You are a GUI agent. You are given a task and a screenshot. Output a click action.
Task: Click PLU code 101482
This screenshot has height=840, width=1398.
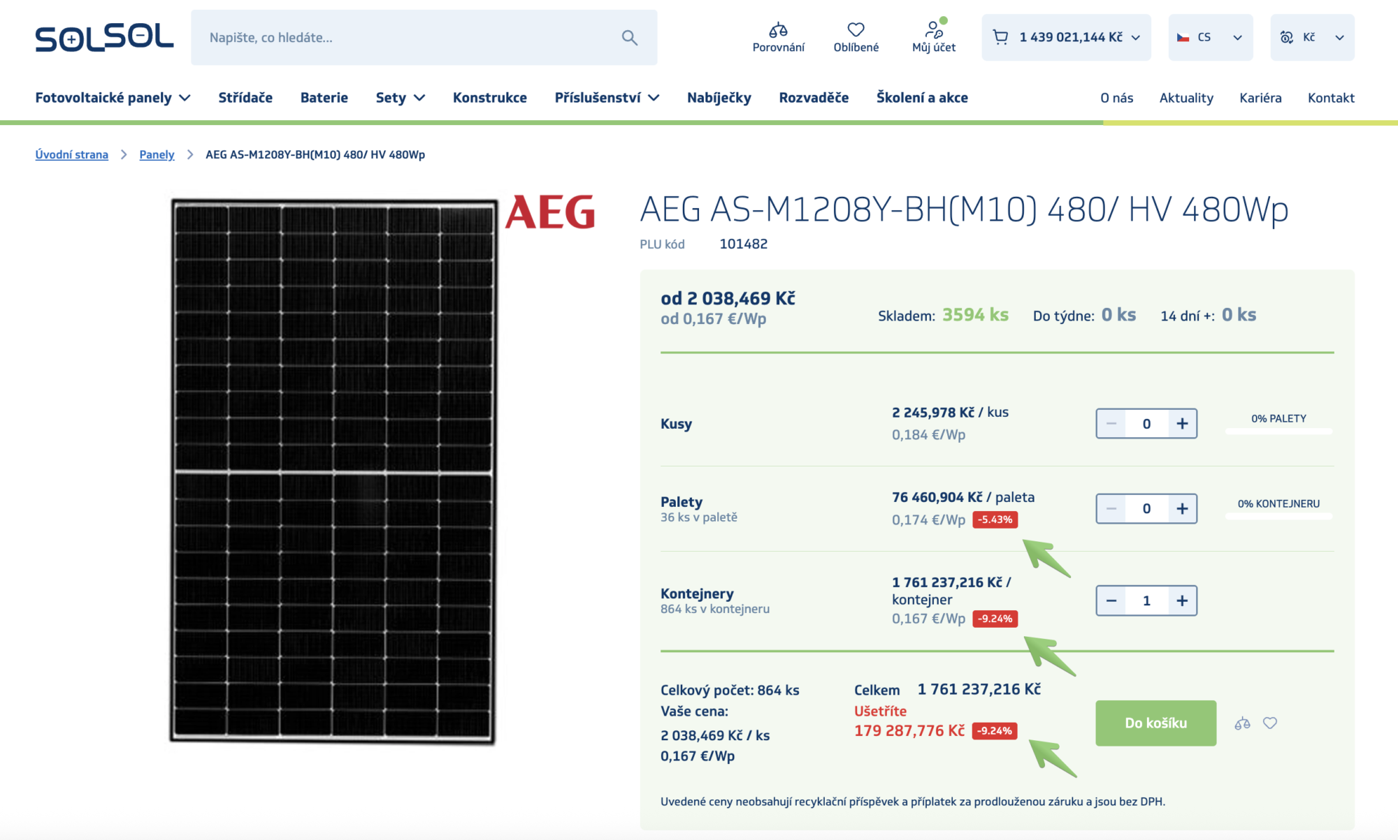pos(743,244)
